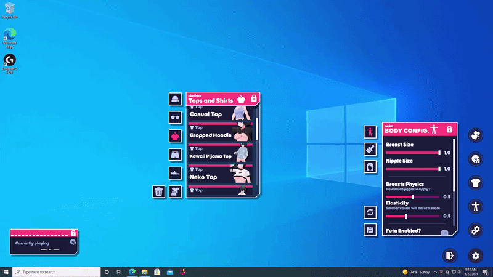This screenshot has height=277, width=493.
Task: Open the hair style tab icon
Action: [x=370, y=167]
